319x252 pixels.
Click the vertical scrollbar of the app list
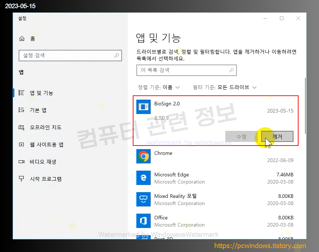coord(305,106)
